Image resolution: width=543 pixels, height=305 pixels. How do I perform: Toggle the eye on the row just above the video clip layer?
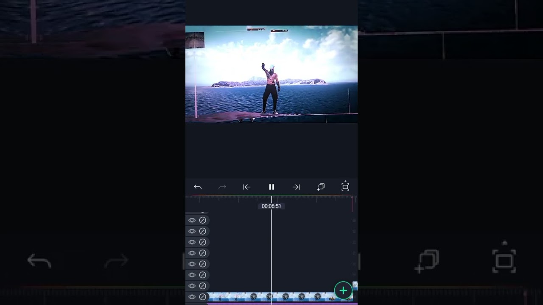click(192, 286)
